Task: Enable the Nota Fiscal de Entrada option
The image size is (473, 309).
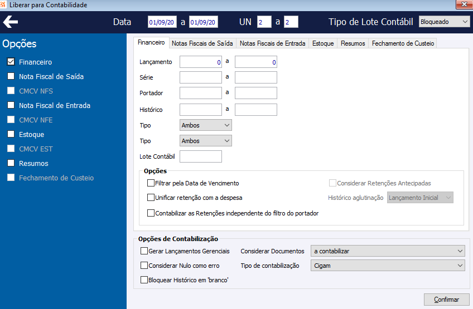Action: (11, 105)
